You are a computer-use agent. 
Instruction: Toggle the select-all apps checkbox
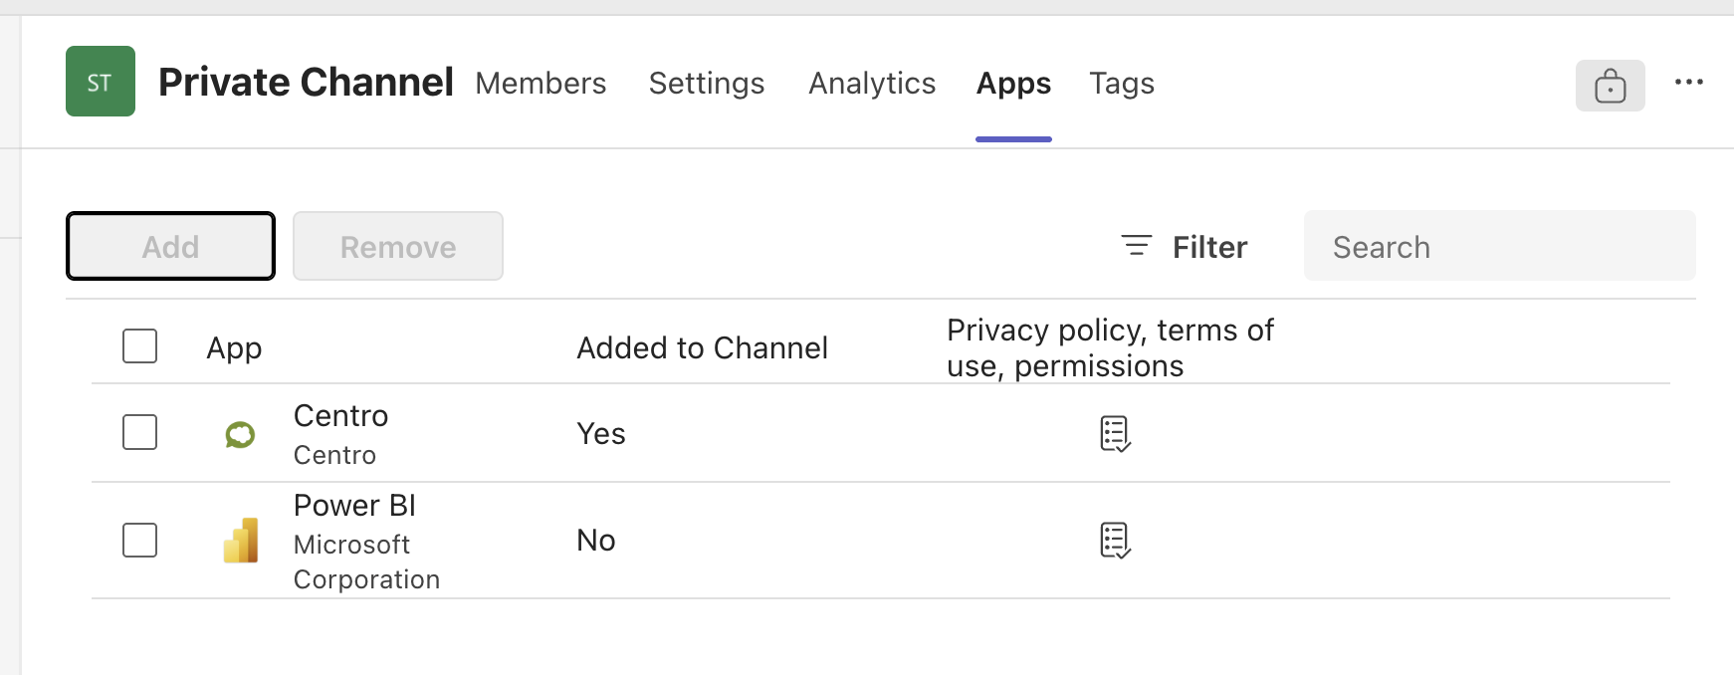pyautogui.click(x=139, y=346)
